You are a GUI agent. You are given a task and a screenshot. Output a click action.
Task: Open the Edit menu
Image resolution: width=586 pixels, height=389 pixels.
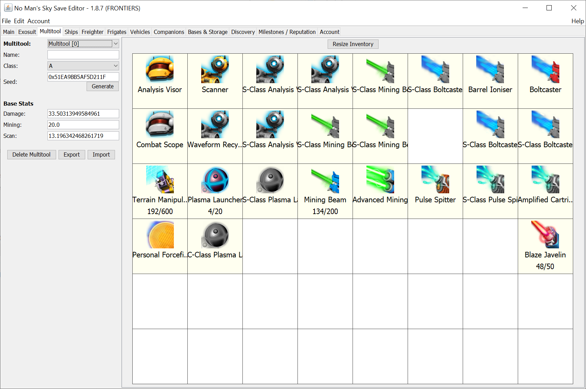tap(19, 21)
